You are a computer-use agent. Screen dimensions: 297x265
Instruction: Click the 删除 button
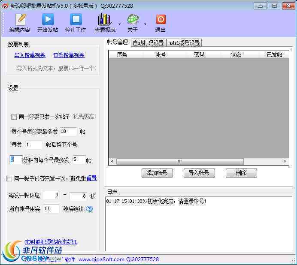pos(241,173)
